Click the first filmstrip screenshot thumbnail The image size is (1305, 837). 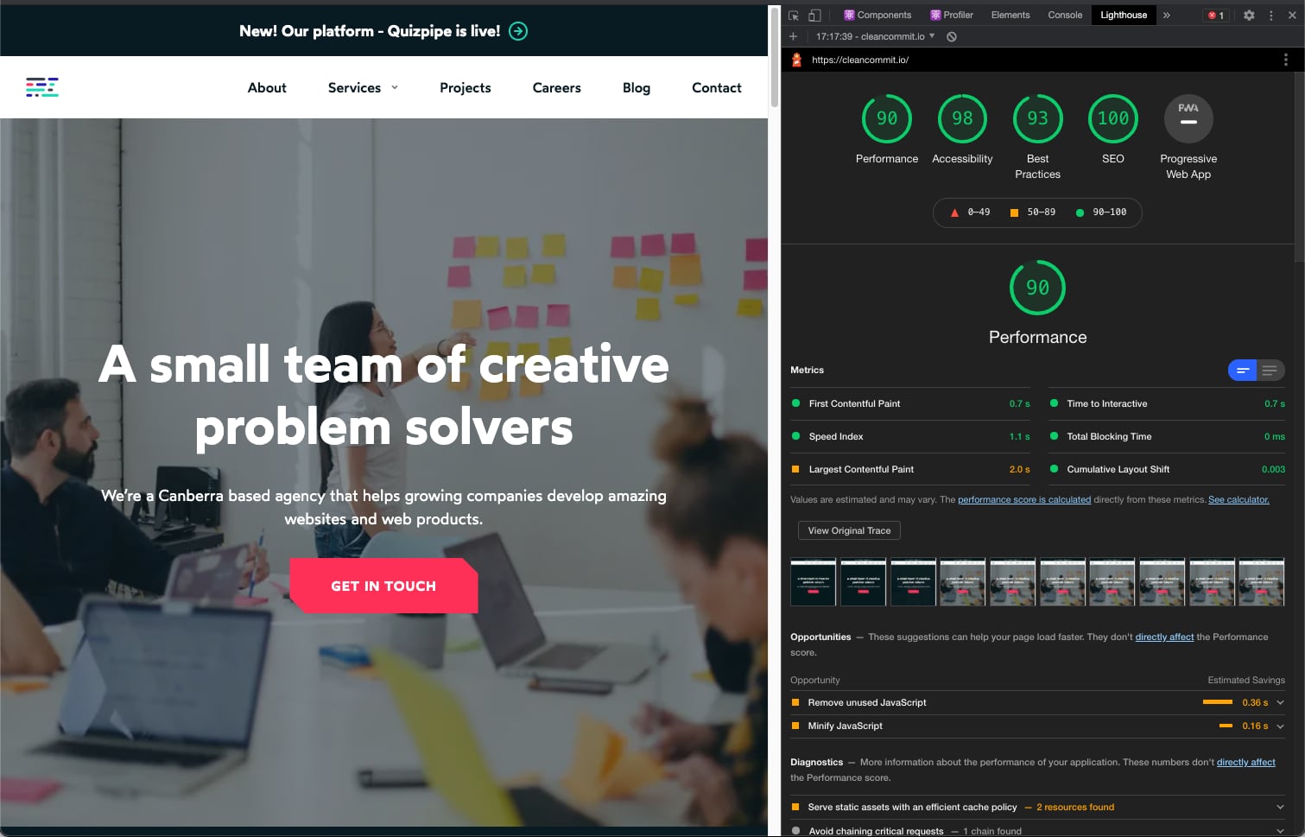pyautogui.click(x=814, y=582)
